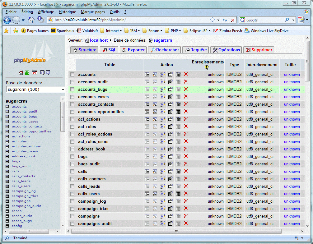
Task: Open the back/forward history dropdown arrow
Action: tap(23, 20)
